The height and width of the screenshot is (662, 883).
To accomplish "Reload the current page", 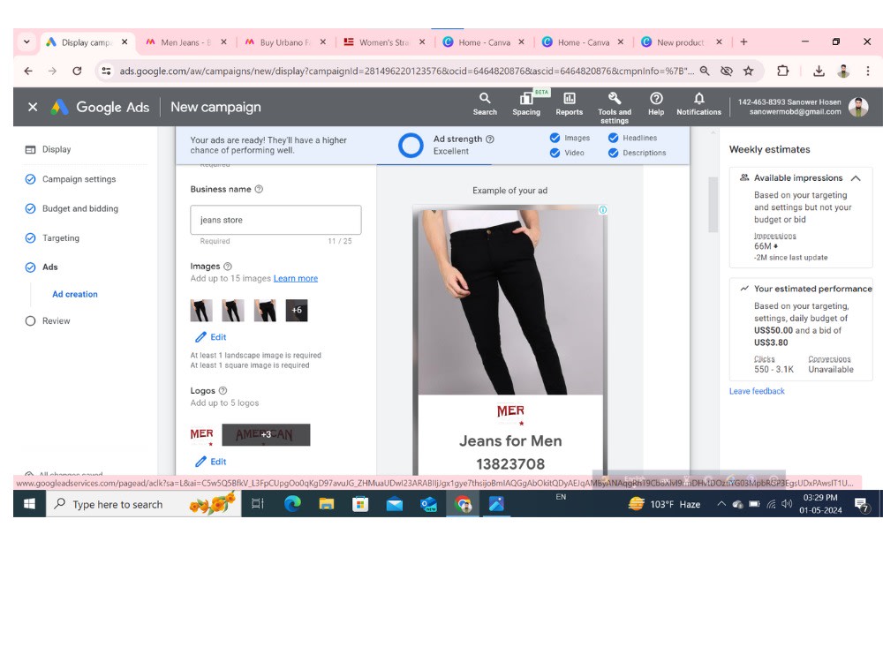I will 77,71.
